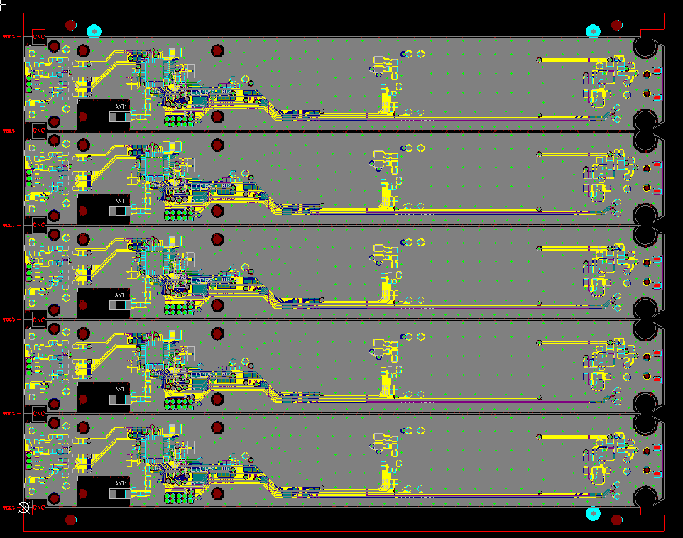Screen dimensions: 683x538
Task: Click the ANT1 label on the topmost board
Action: coord(121,106)
